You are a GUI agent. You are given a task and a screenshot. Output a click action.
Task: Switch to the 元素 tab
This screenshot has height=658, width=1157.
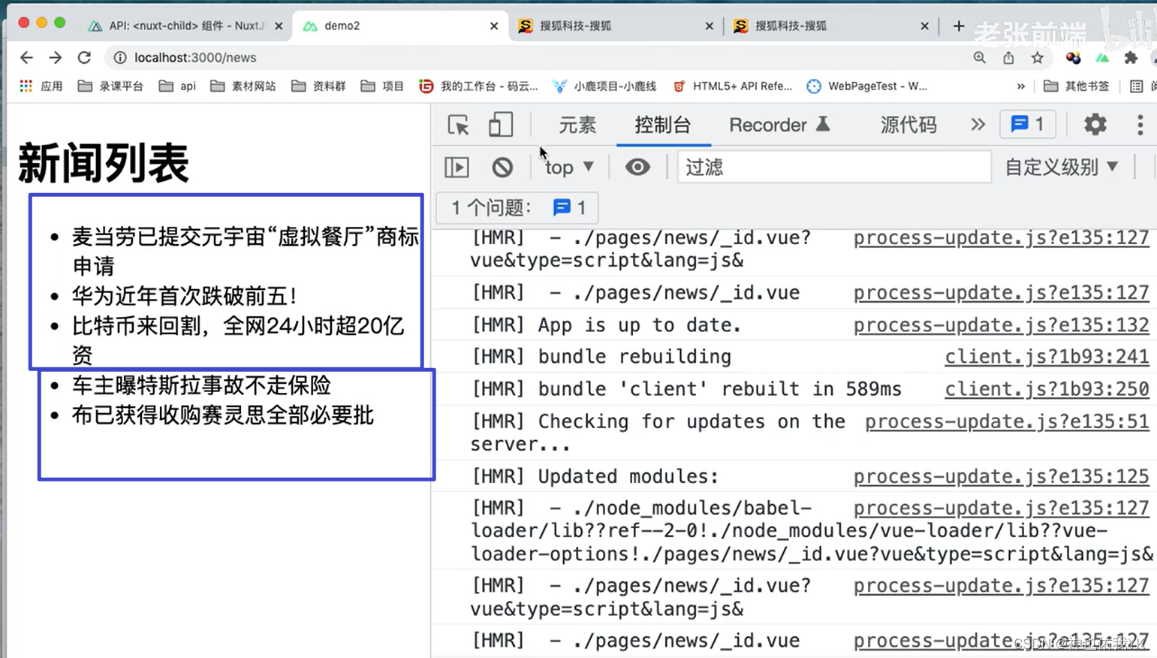[x=577, y=125]
